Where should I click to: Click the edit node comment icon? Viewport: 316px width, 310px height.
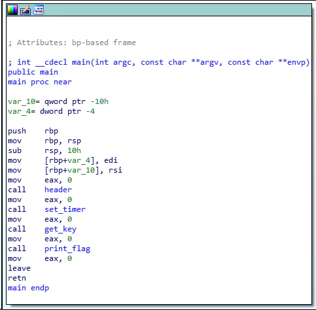click(26, 10)
